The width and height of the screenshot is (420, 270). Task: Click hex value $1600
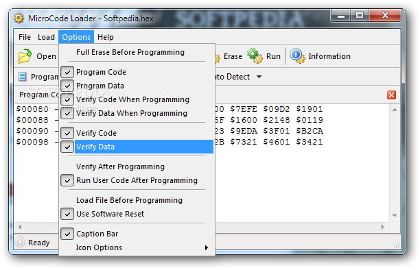244,120
